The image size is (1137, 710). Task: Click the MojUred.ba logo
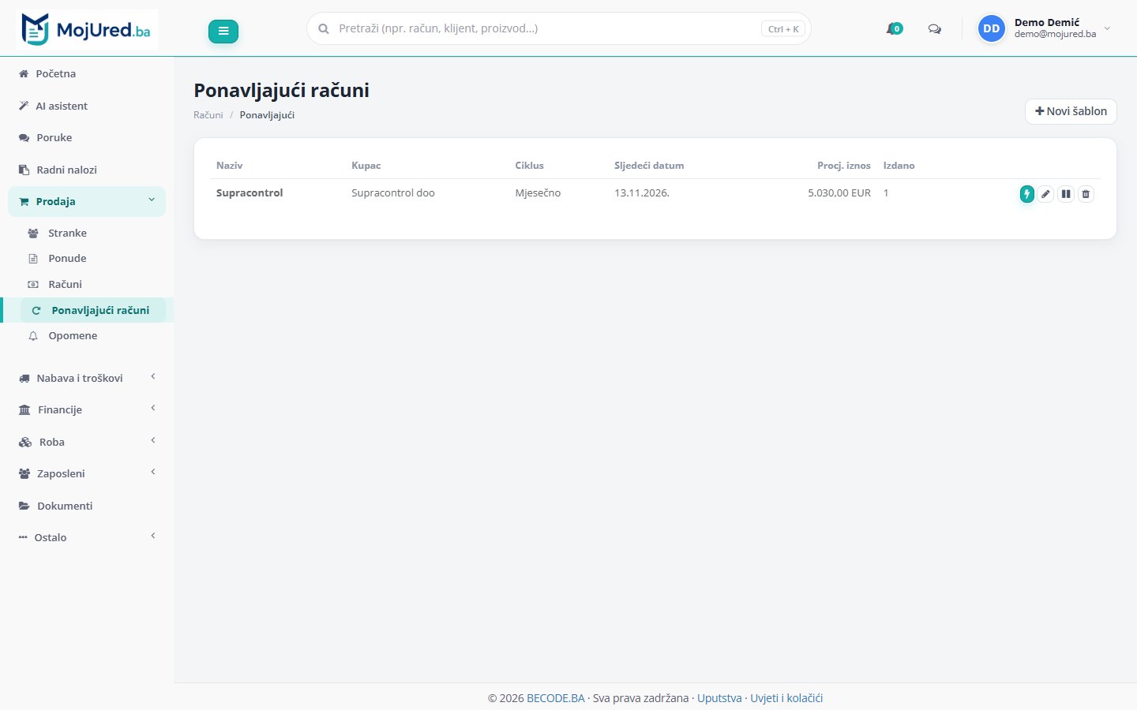click(x=87, y=30)
